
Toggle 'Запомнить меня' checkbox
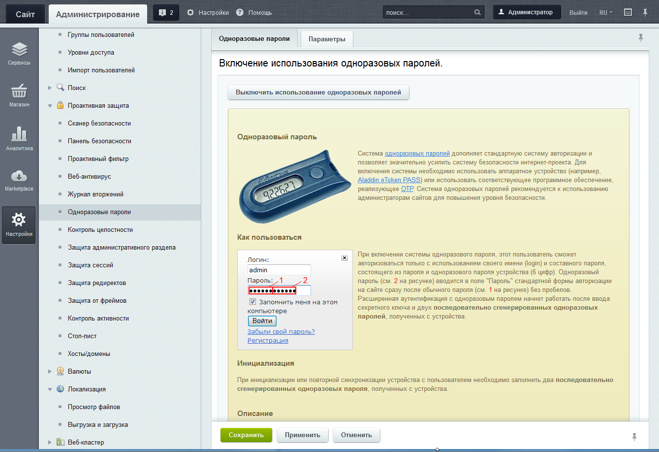253,302
